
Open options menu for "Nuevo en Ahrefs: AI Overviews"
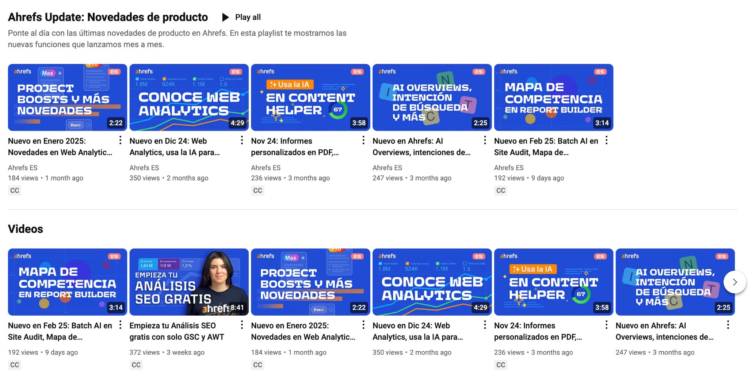485,140
